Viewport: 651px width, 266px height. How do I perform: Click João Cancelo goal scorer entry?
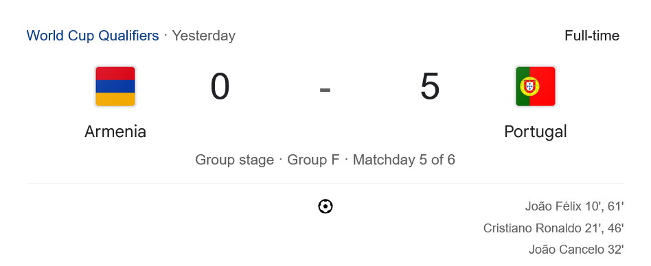pyautogui.click(x=576, y=250)
